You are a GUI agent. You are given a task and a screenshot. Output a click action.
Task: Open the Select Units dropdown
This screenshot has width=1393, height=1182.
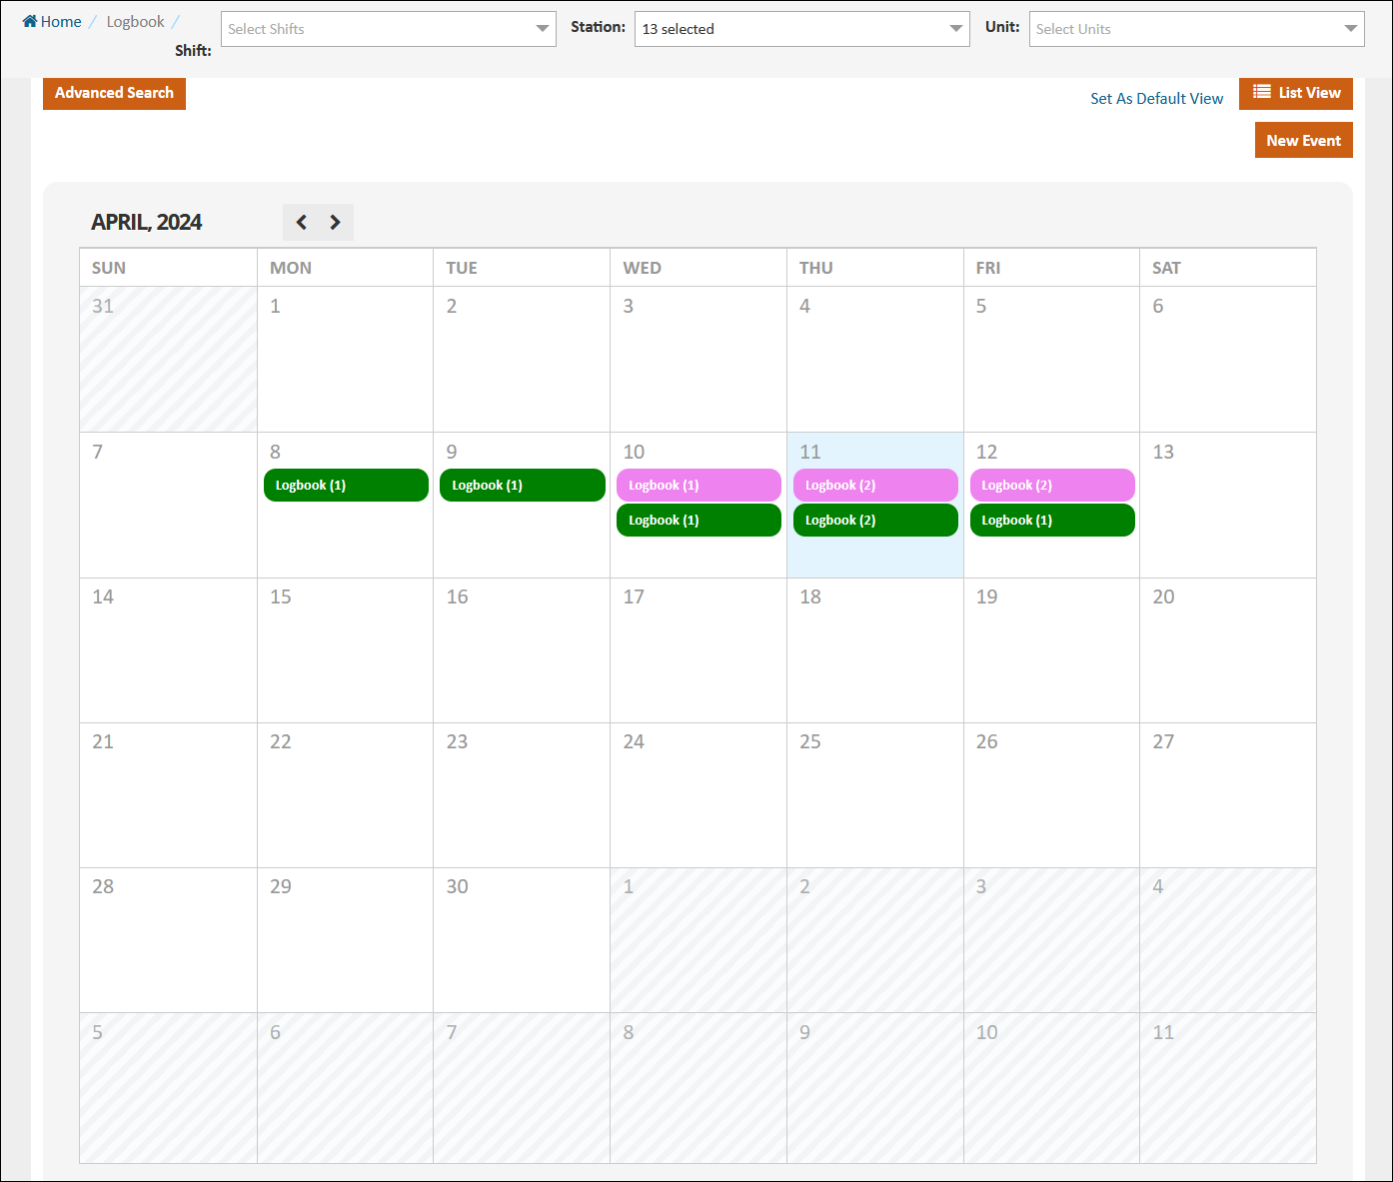(1196, 29)
